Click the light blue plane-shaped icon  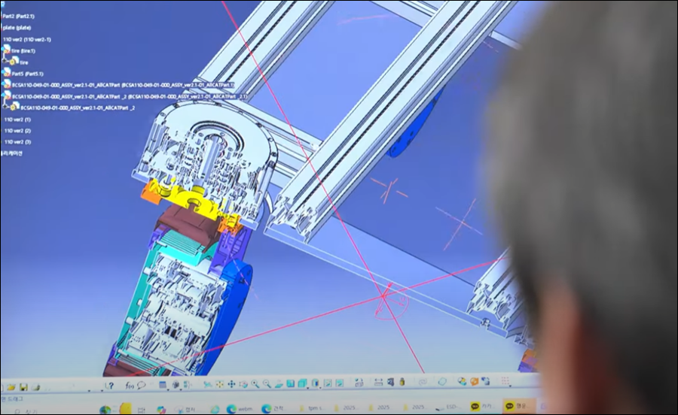(x=442, y=381)
